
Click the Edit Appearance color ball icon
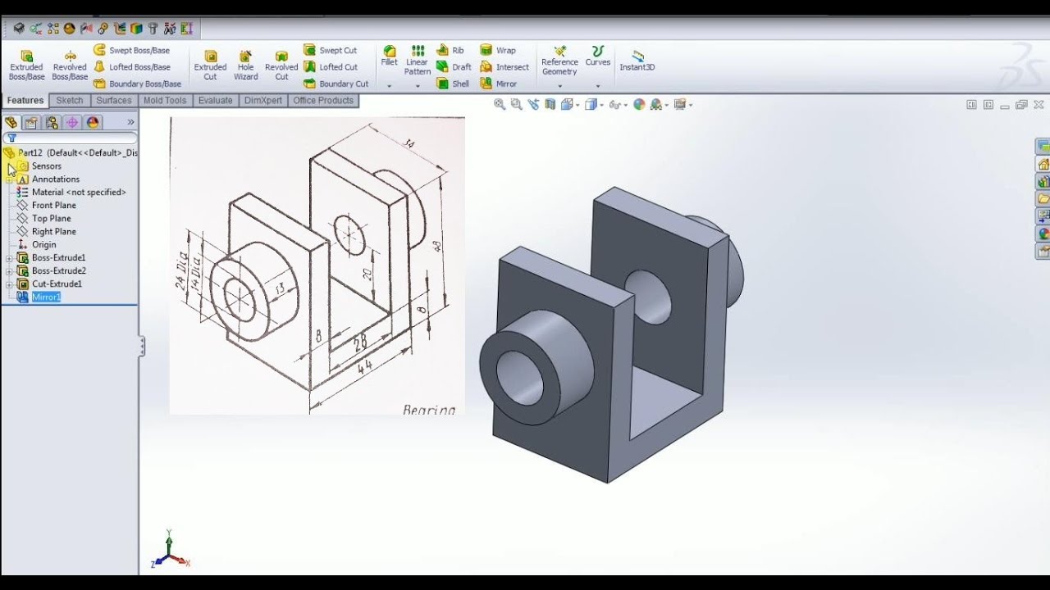point(639,104)
